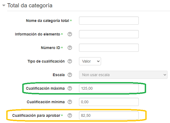Open the Tipo de cualificación dropdown
Image resolution: width=170 pixels, height=123 pixels.
coord(90,61)
